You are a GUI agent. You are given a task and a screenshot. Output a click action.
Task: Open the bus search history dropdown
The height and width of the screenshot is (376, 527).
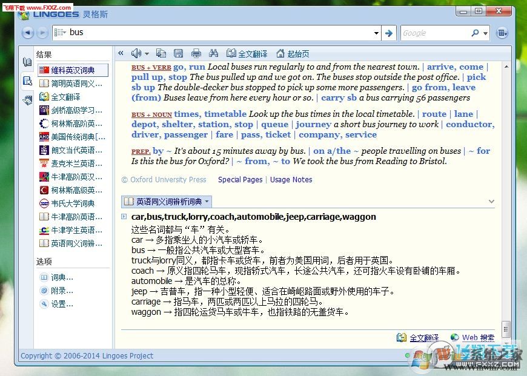point(376,33)
